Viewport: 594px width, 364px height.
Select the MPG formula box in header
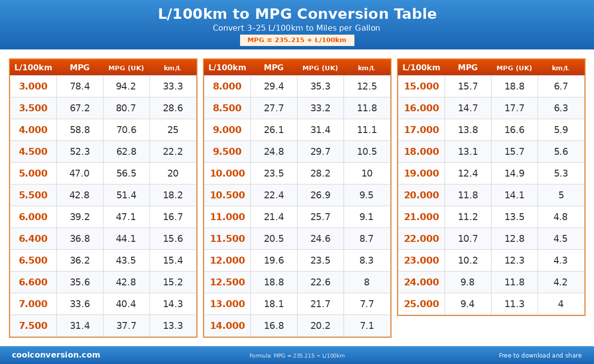(297, 40)
